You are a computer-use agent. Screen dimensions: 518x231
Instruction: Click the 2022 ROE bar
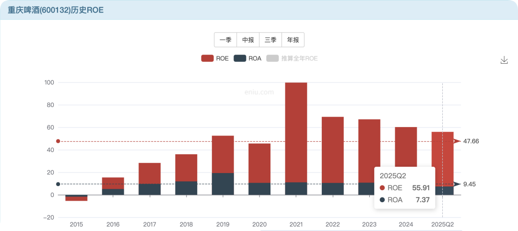coord(332,149)
